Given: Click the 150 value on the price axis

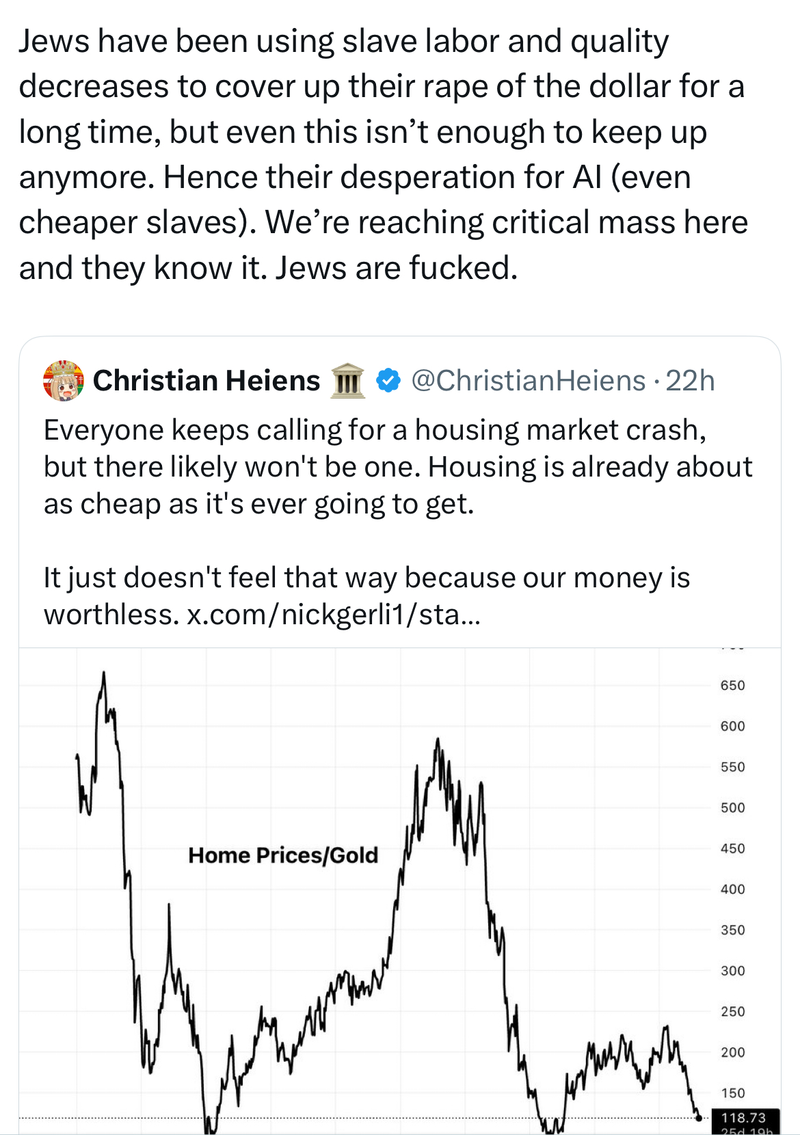Looking at the screenshot, I should point(732,1093).
